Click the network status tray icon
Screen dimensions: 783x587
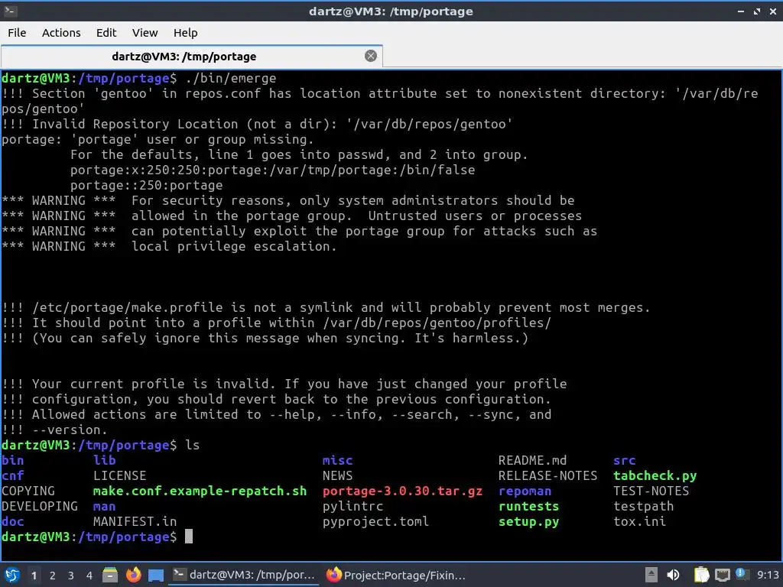coord(722,575)
